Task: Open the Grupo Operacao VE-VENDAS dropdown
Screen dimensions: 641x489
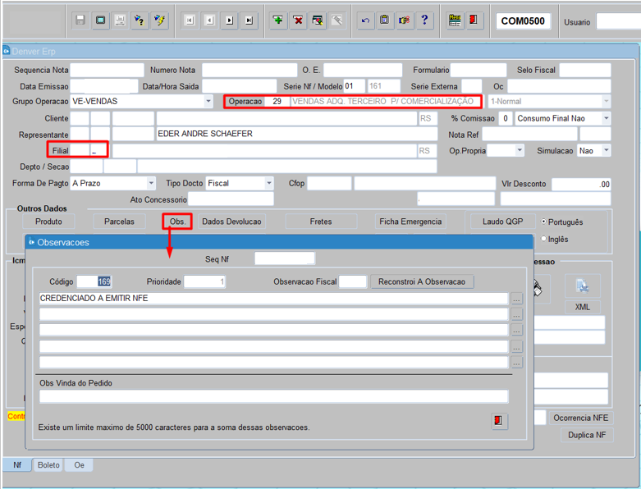Action: [208, 101]
